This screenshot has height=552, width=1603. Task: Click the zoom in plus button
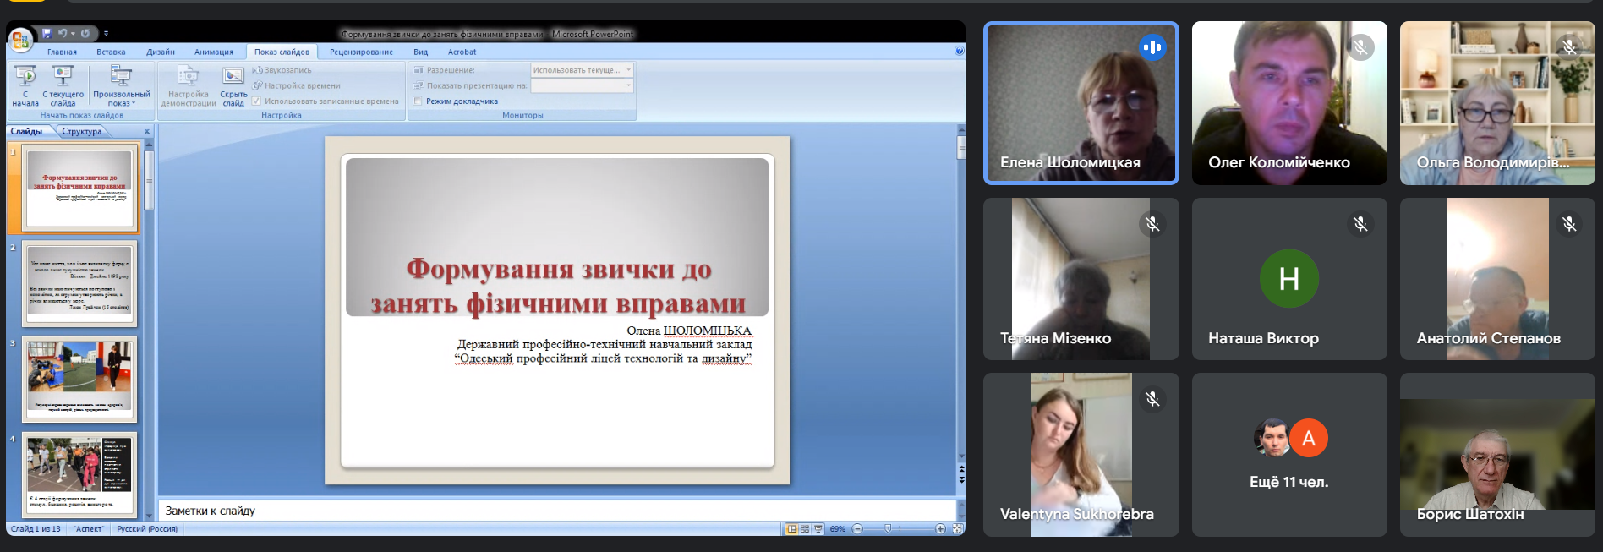click(x=940, y=529)
